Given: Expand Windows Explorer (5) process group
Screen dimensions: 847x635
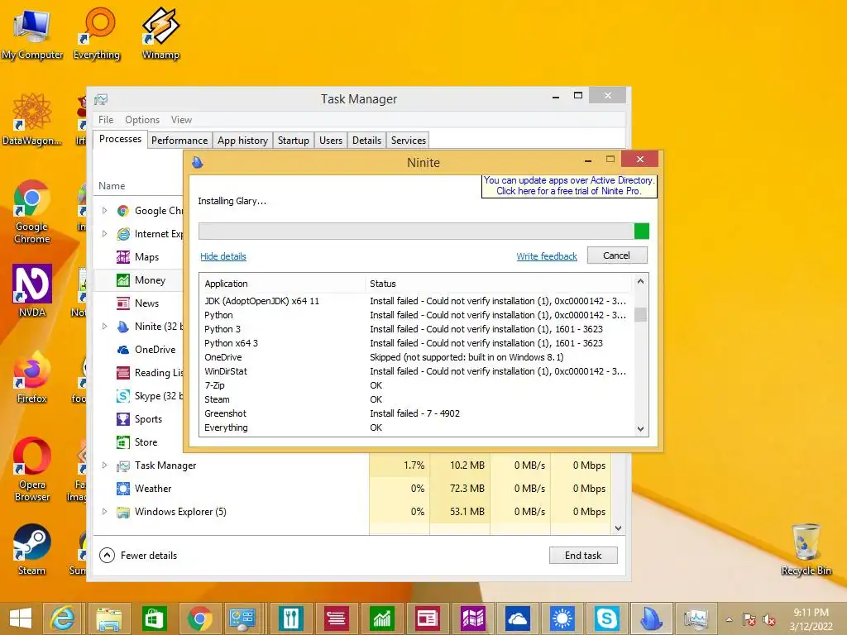Looking at the screenshot, I should [105, 511].
